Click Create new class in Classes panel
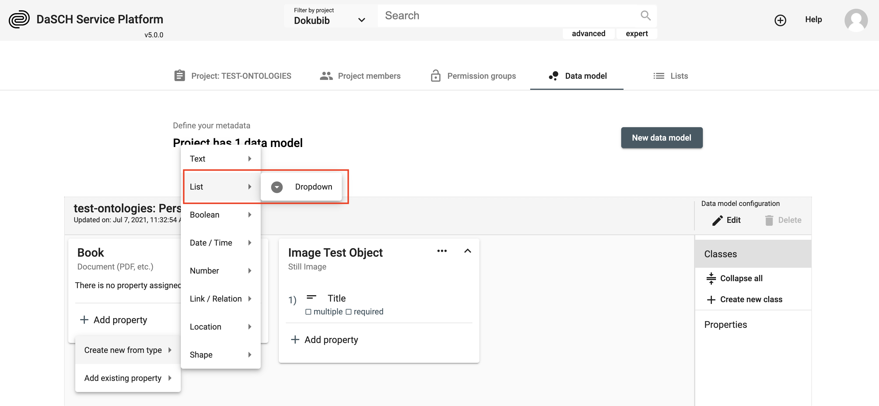Screen dimensions: 879x406 click(751, 299)
